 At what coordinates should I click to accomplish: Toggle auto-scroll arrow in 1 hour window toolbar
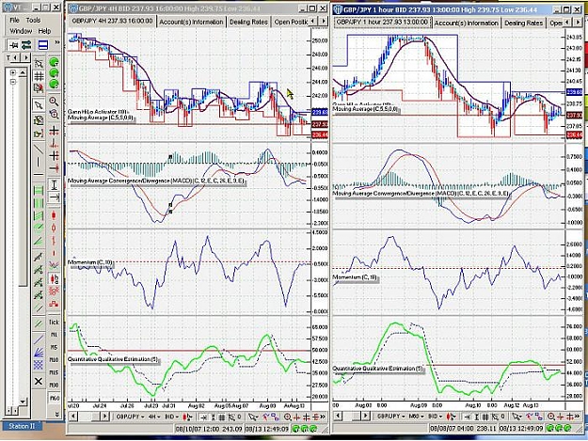pos(466,417)
